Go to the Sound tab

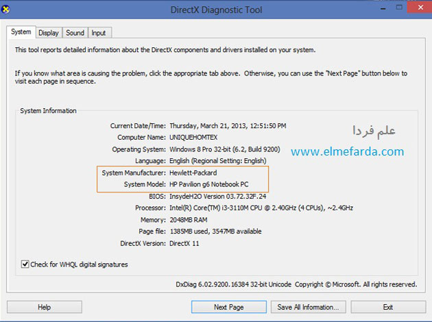tap(75, 32)
